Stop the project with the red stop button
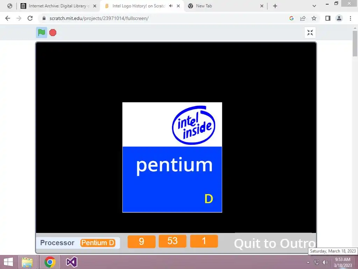Image resolution: width=358 pixels, height=269 pixels. [x=53, y=33]
